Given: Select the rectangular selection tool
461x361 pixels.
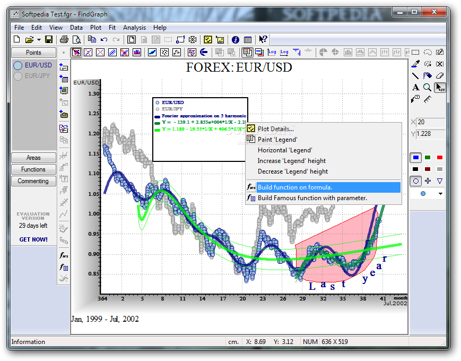Looking at the screenshot, I should coord(415,53).
